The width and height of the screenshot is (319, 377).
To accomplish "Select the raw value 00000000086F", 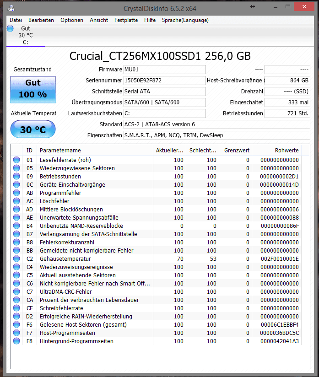I will pos(280,226).
